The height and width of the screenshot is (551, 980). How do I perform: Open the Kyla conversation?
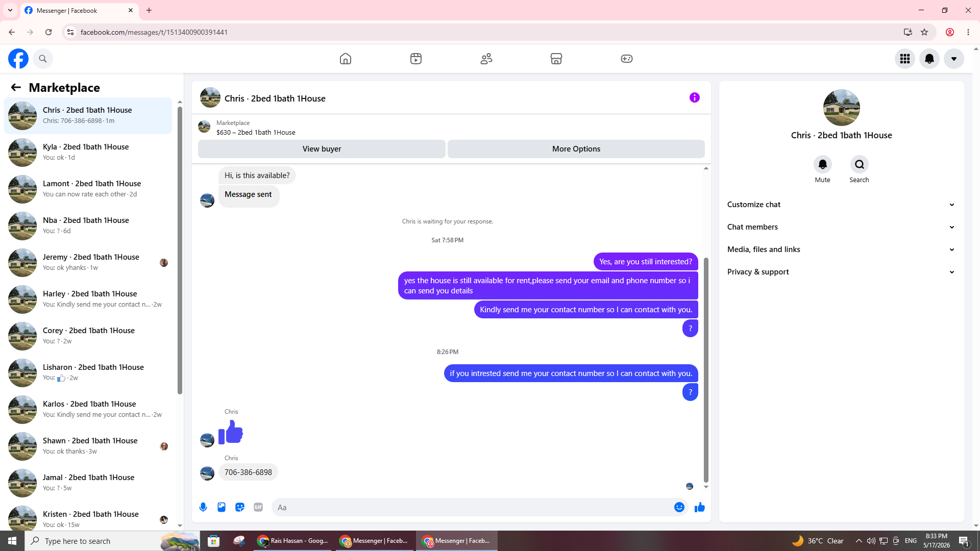[x=88, y=152]
